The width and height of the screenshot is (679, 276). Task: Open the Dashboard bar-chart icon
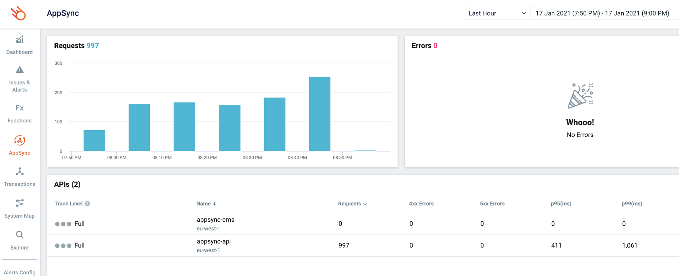click(x=20, y=40)
